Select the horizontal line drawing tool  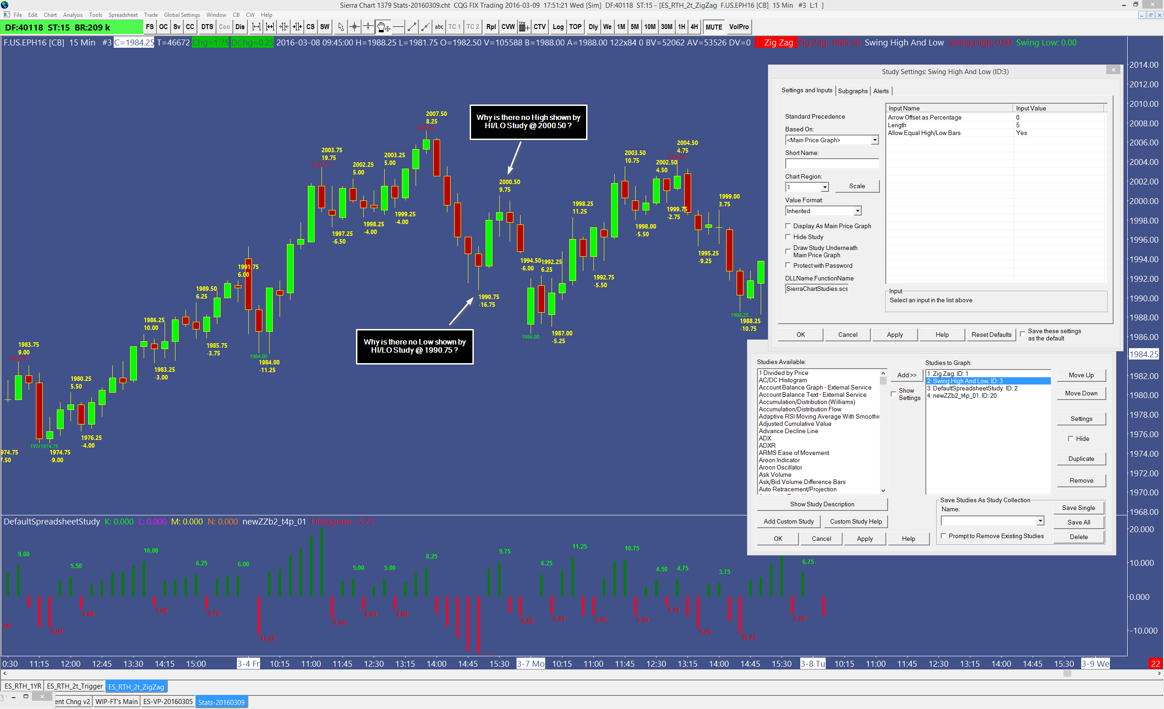click(398, 27)
